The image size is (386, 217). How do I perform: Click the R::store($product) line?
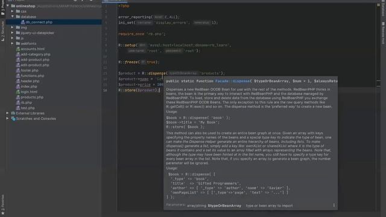pyautogui.click(x=139, y=90)
